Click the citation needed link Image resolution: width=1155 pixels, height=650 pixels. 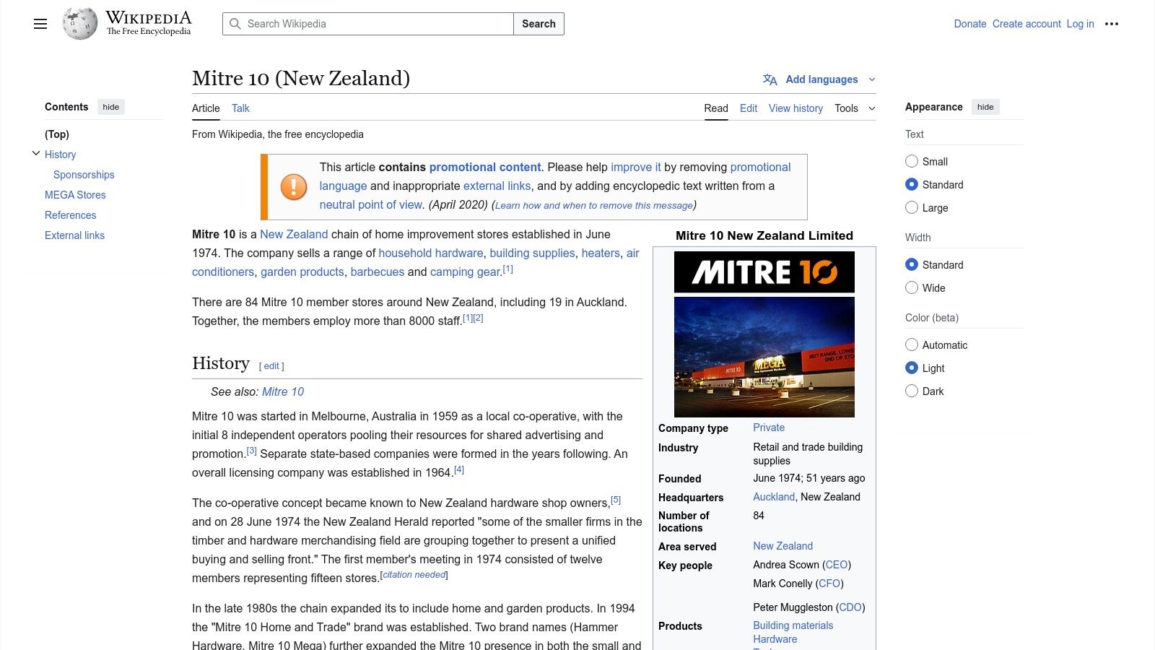414,575
